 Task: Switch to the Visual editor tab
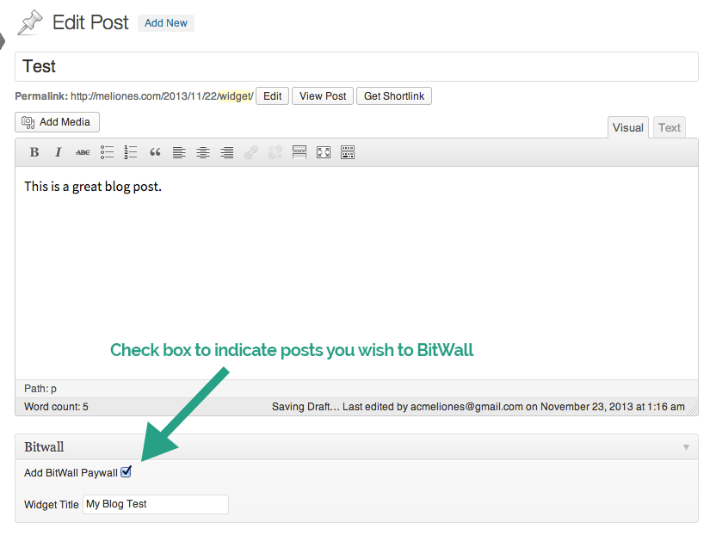(x=628, y=127)
